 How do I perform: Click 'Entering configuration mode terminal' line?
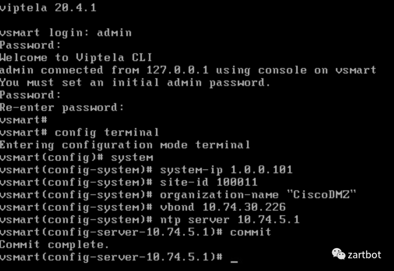pos(125,145)
